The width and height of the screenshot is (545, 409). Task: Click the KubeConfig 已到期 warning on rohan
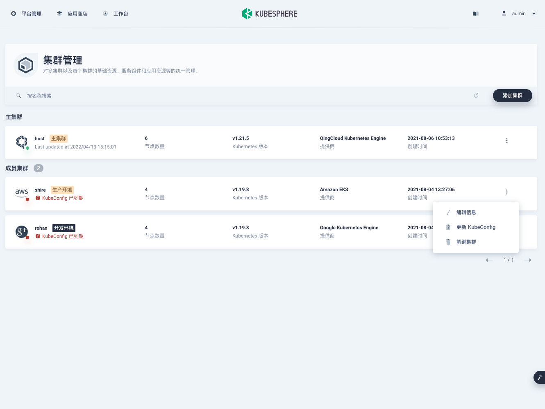[60, 236]
